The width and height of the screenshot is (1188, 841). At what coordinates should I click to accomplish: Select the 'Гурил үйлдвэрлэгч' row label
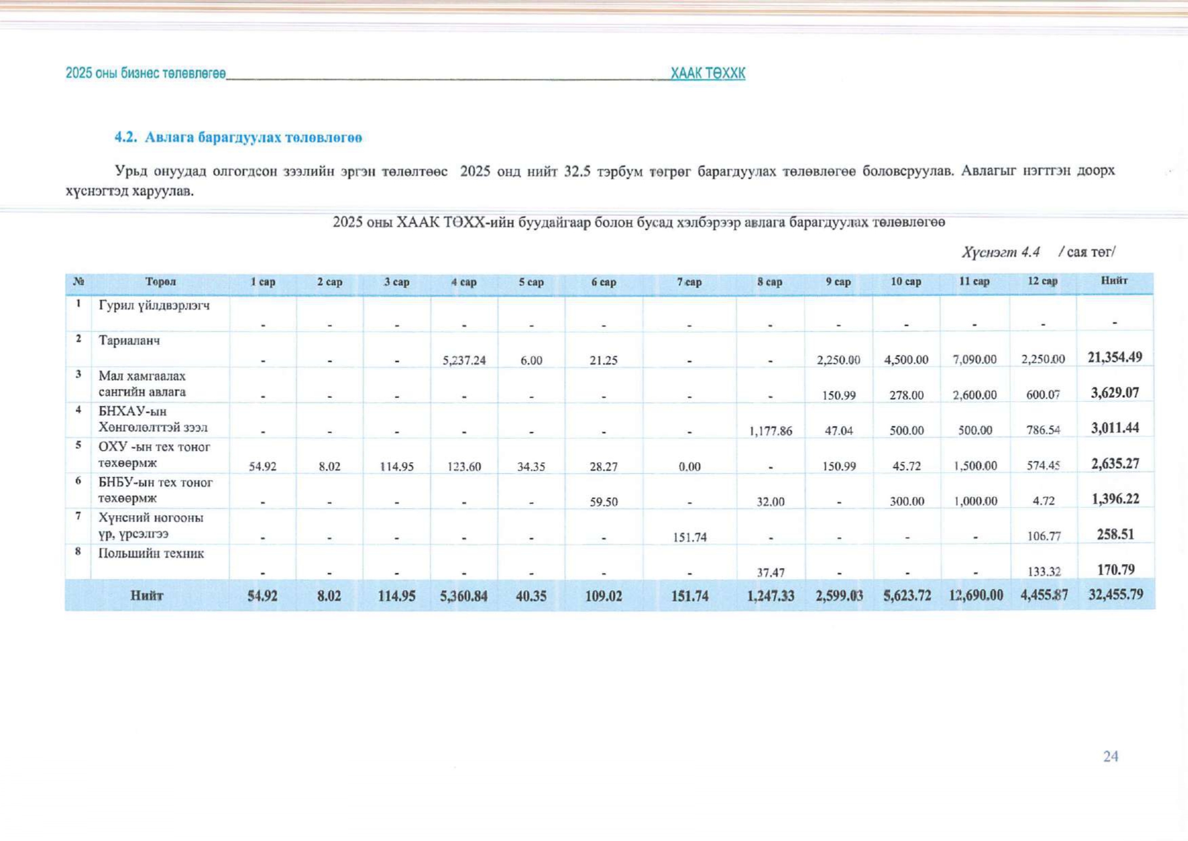click(x=154, y=305)
